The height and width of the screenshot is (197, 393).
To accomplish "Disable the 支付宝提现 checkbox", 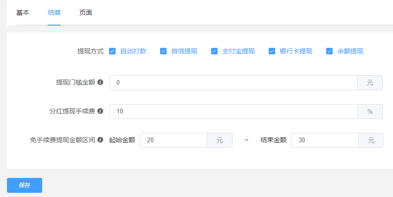I will pyautogui.click(x=214, y=51).
